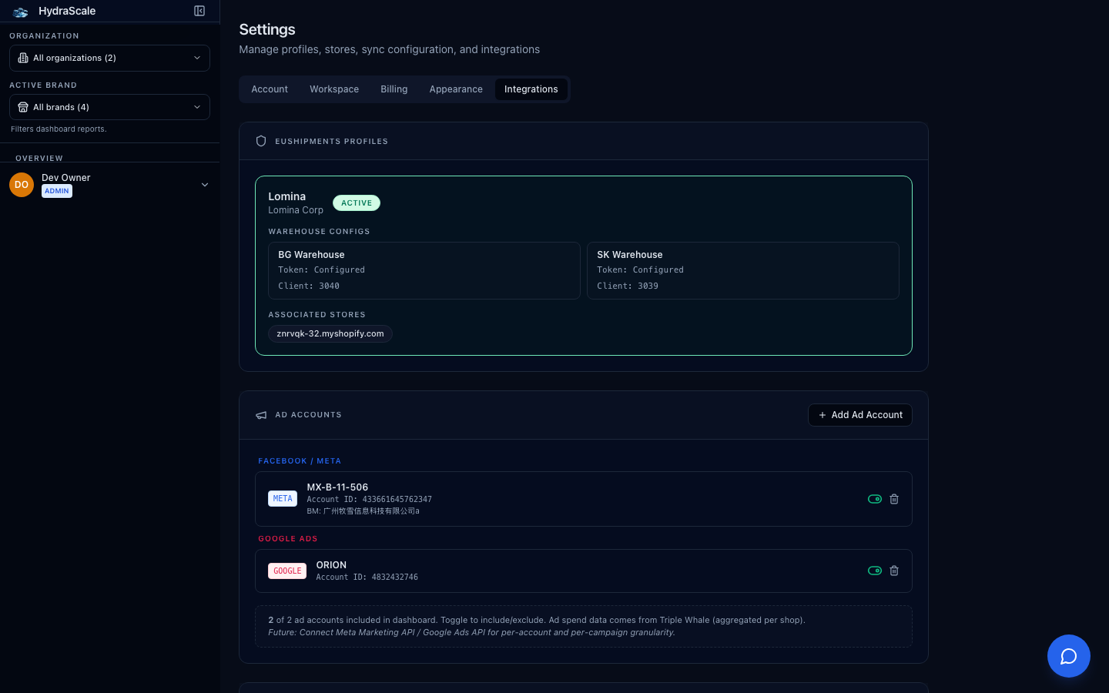The height and width of the screenshot is (693, 1109).
Task: Click Account ID: 433661645762347 text
Action: [x=370, y=500]
